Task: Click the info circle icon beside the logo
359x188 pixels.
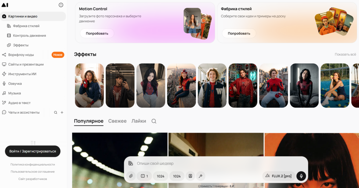Action: [x=61, y=5]
